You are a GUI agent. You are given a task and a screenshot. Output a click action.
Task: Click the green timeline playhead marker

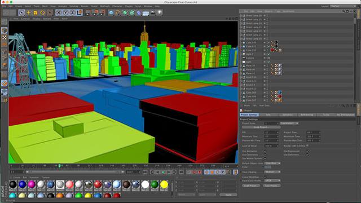pos(59,166)
